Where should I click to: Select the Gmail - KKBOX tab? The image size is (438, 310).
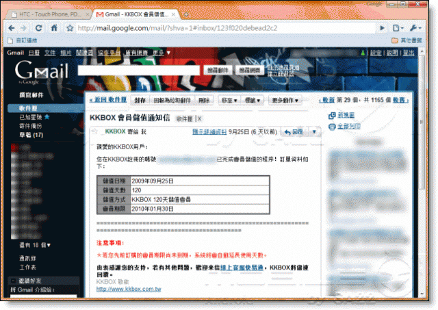136,14
